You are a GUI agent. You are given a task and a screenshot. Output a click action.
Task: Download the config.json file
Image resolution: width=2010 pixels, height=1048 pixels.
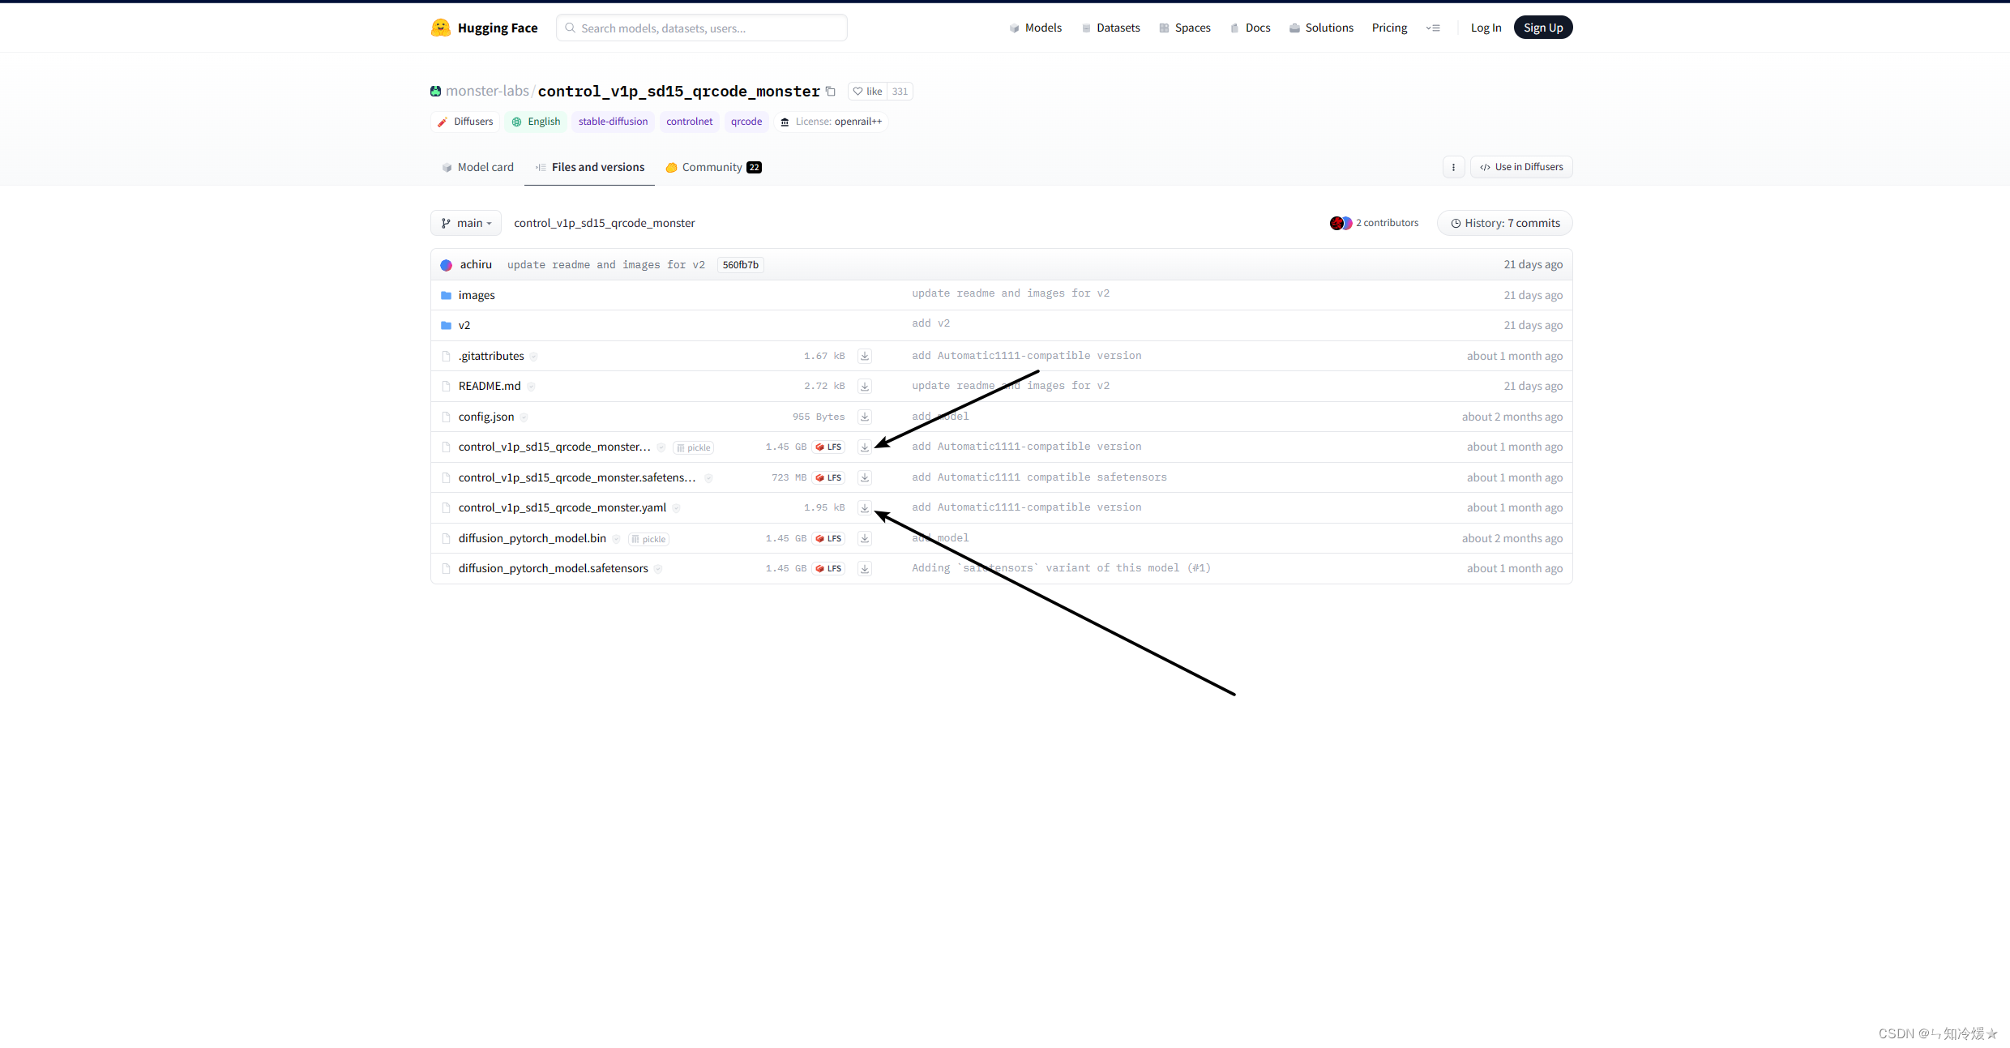[865, 417]
